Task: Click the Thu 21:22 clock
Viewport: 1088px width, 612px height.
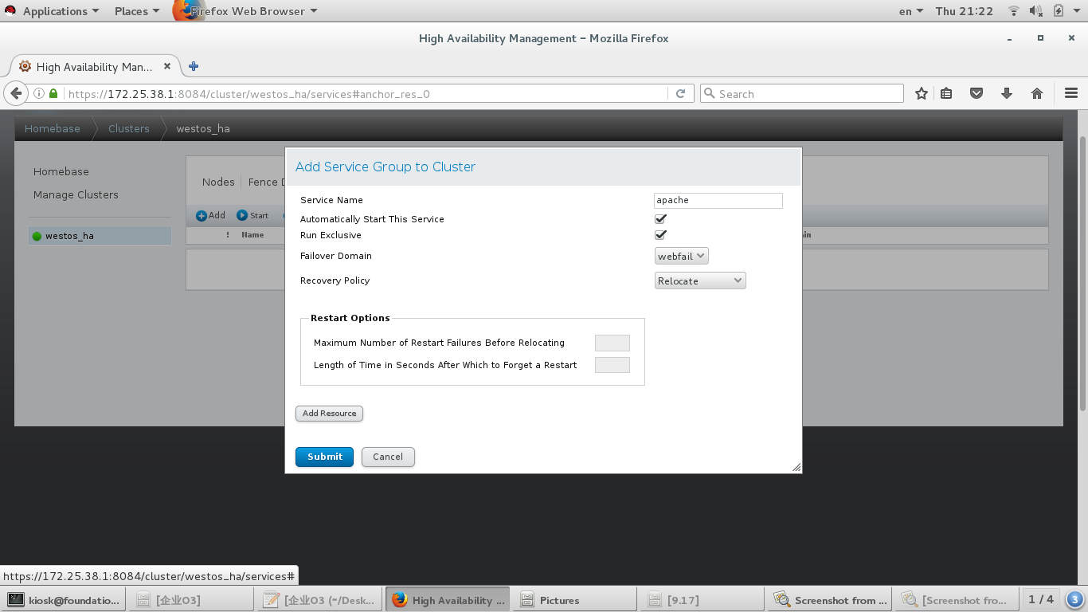Action: (965, 11)
